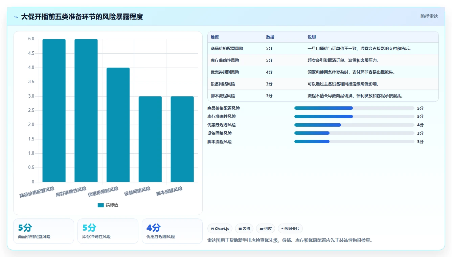
Task: Click the 路径雷达 label in header
Action: (429, 16)
